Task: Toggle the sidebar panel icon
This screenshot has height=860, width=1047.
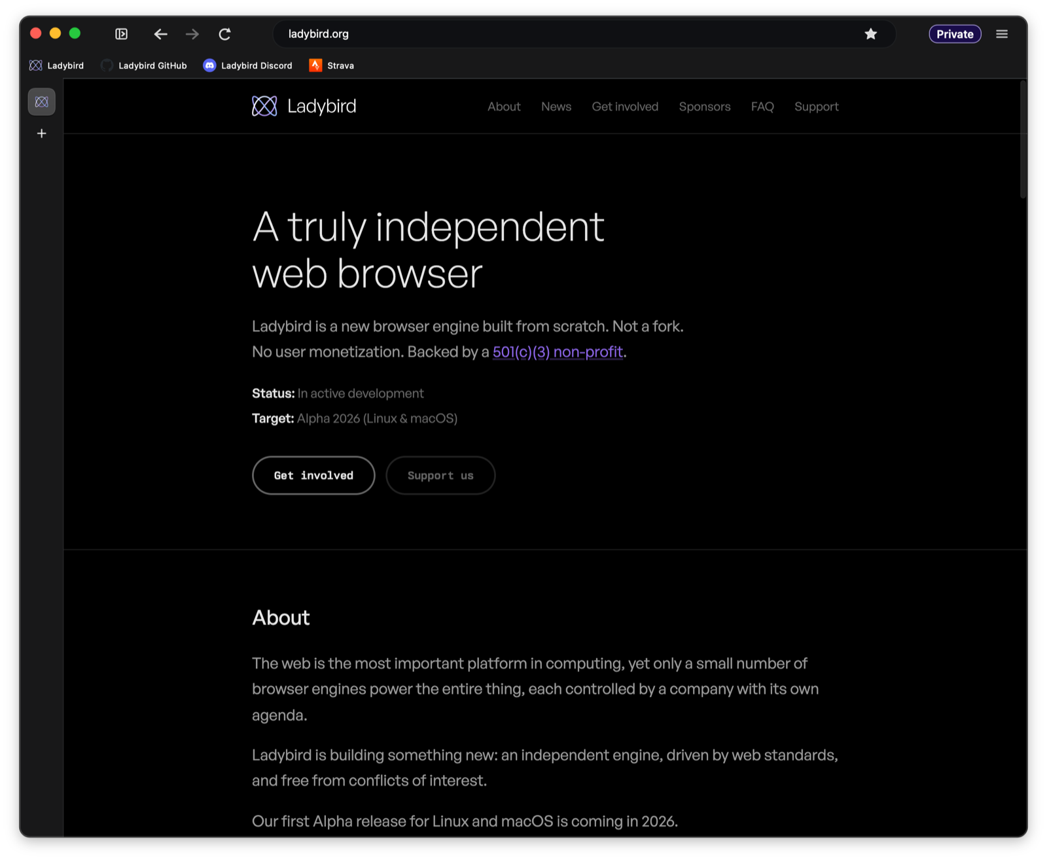Action: click(121, 34)
